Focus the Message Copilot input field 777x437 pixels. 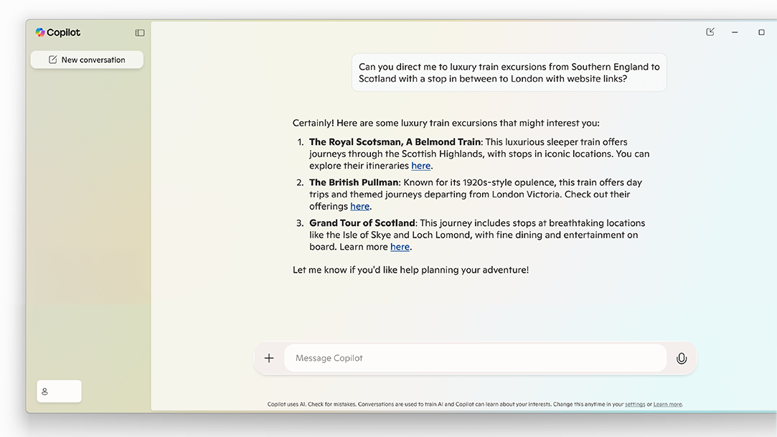(475, 358)
